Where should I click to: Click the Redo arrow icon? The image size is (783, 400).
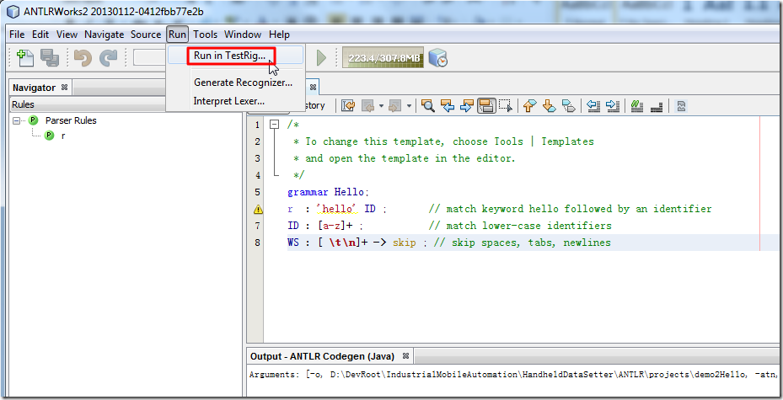108,58
